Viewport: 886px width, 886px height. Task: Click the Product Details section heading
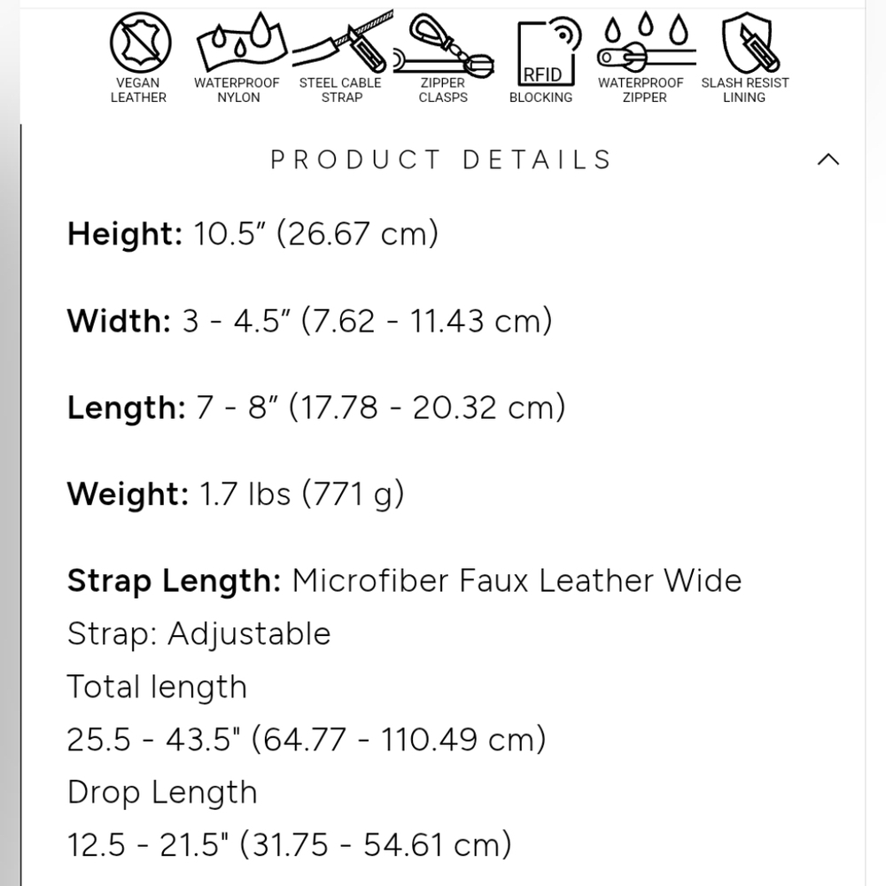[x=442, y=159]
